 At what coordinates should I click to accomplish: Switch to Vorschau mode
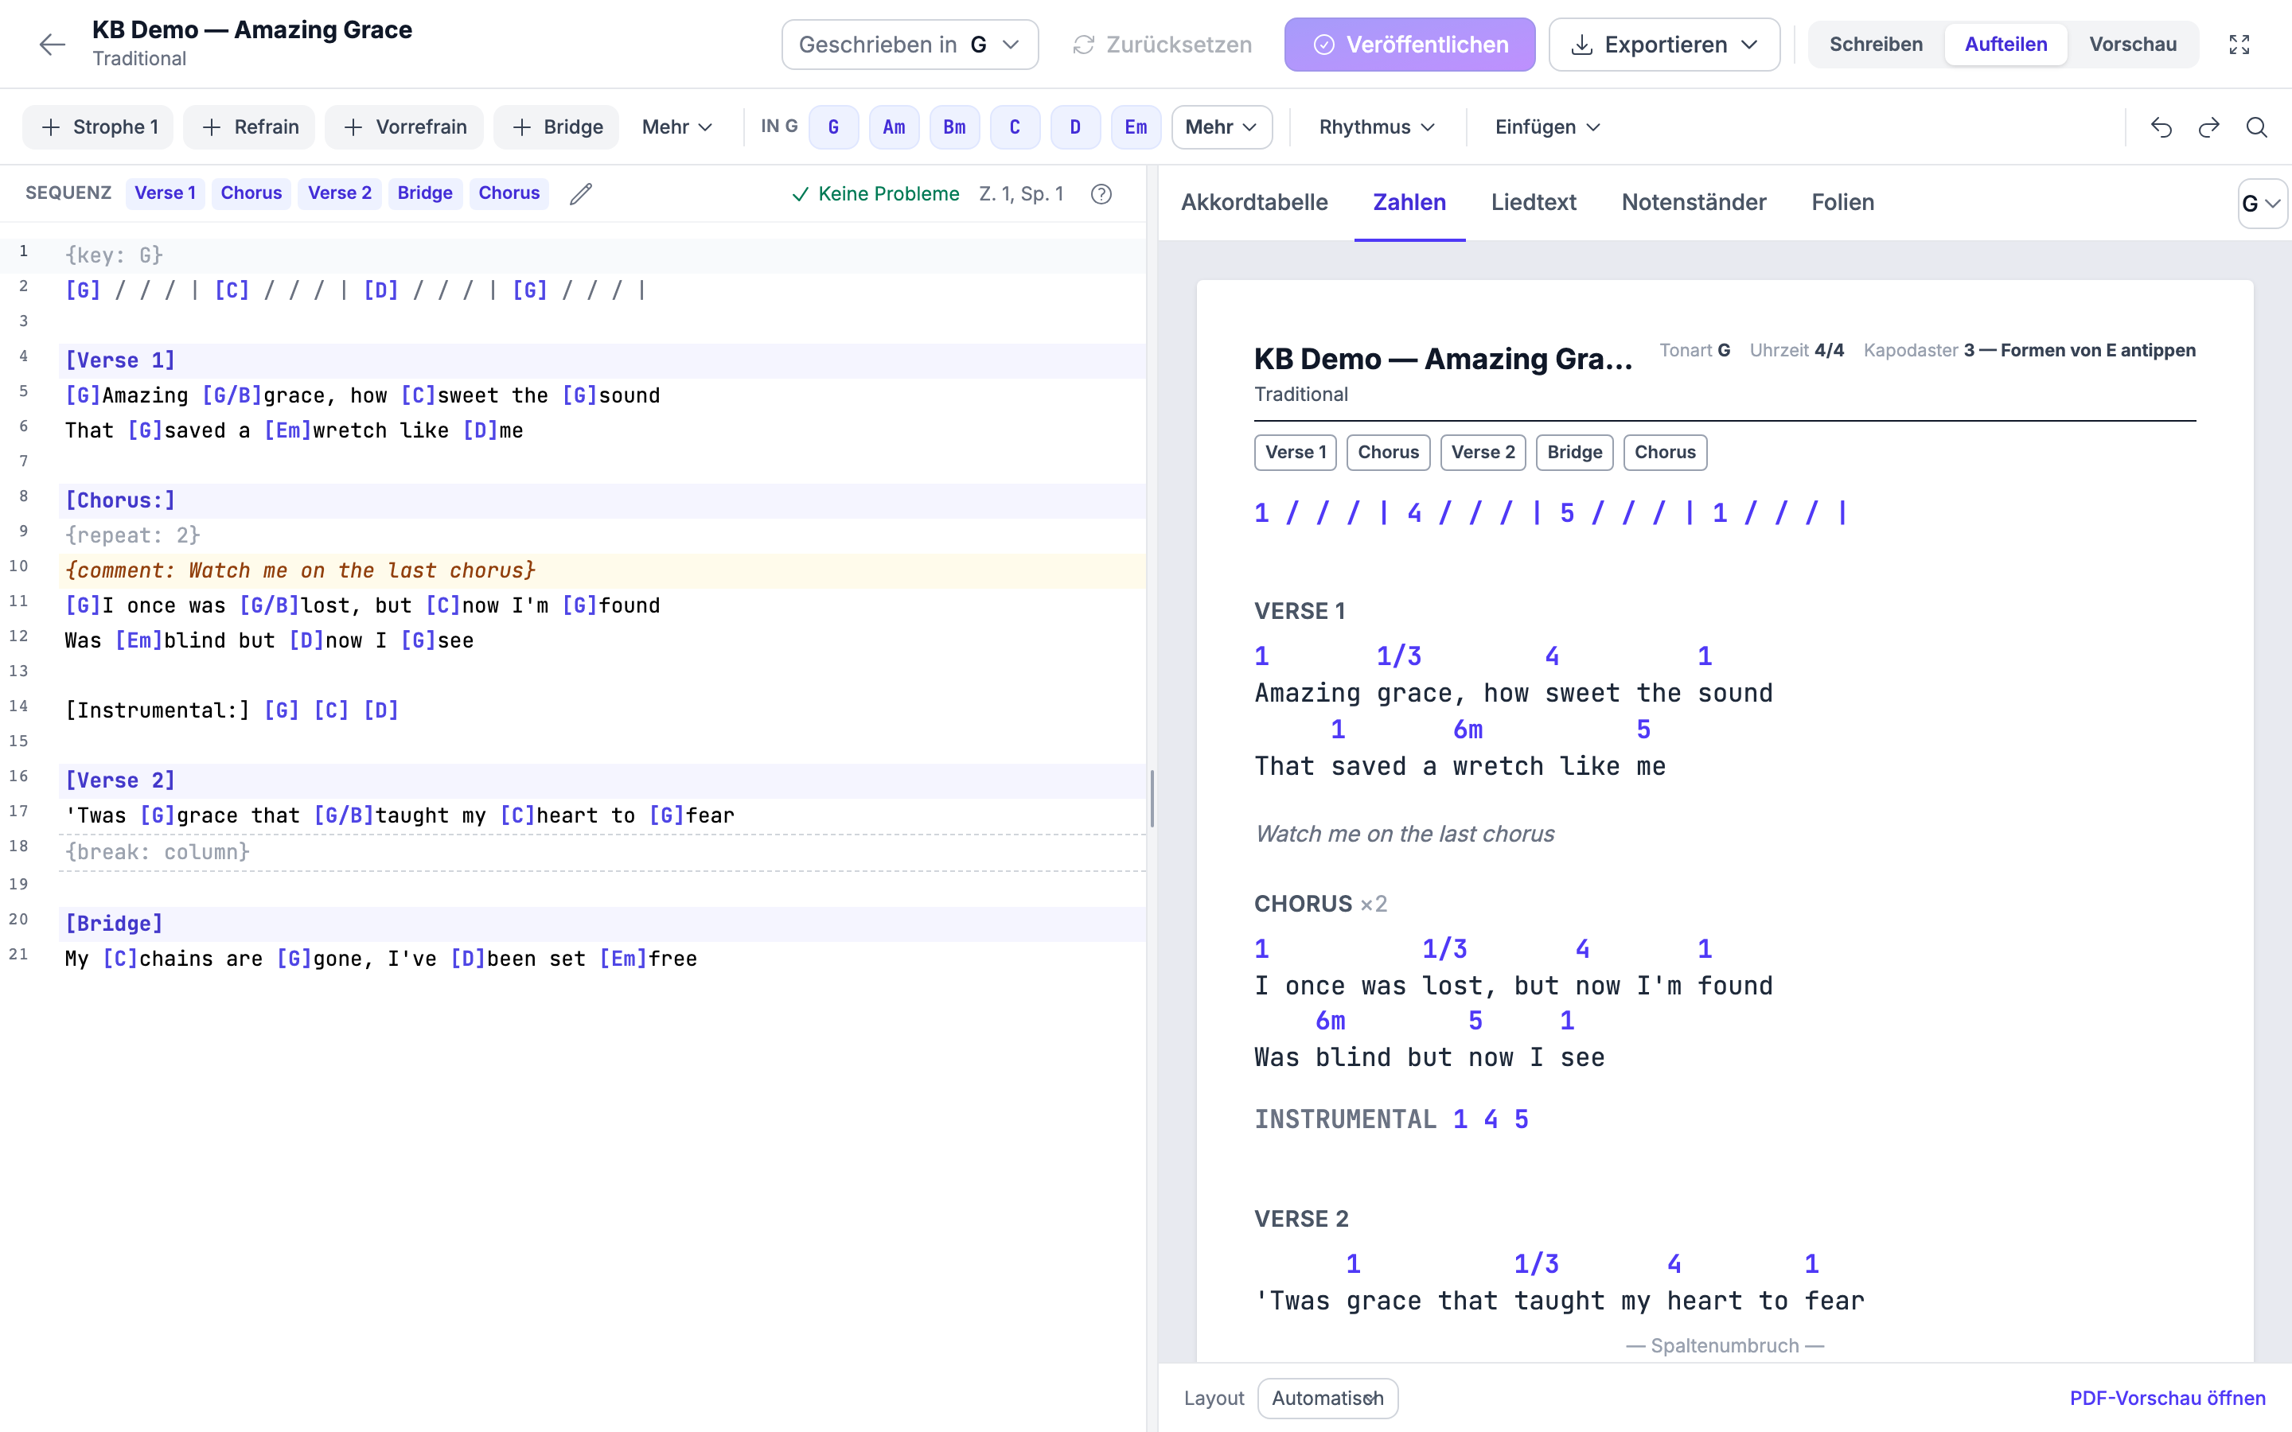[2133, 45]
